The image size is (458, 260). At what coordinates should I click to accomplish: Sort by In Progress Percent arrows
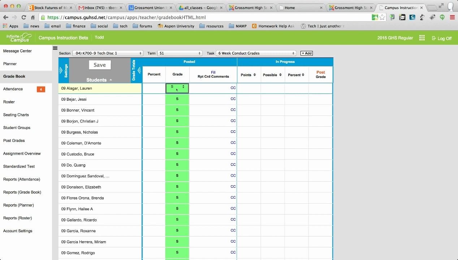tap(304, 75)
